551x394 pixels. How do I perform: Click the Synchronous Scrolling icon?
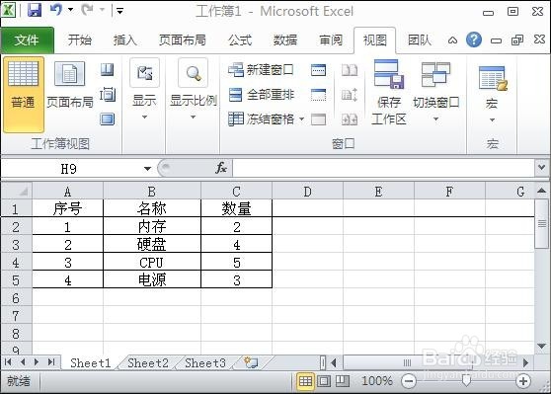[350, 95]
